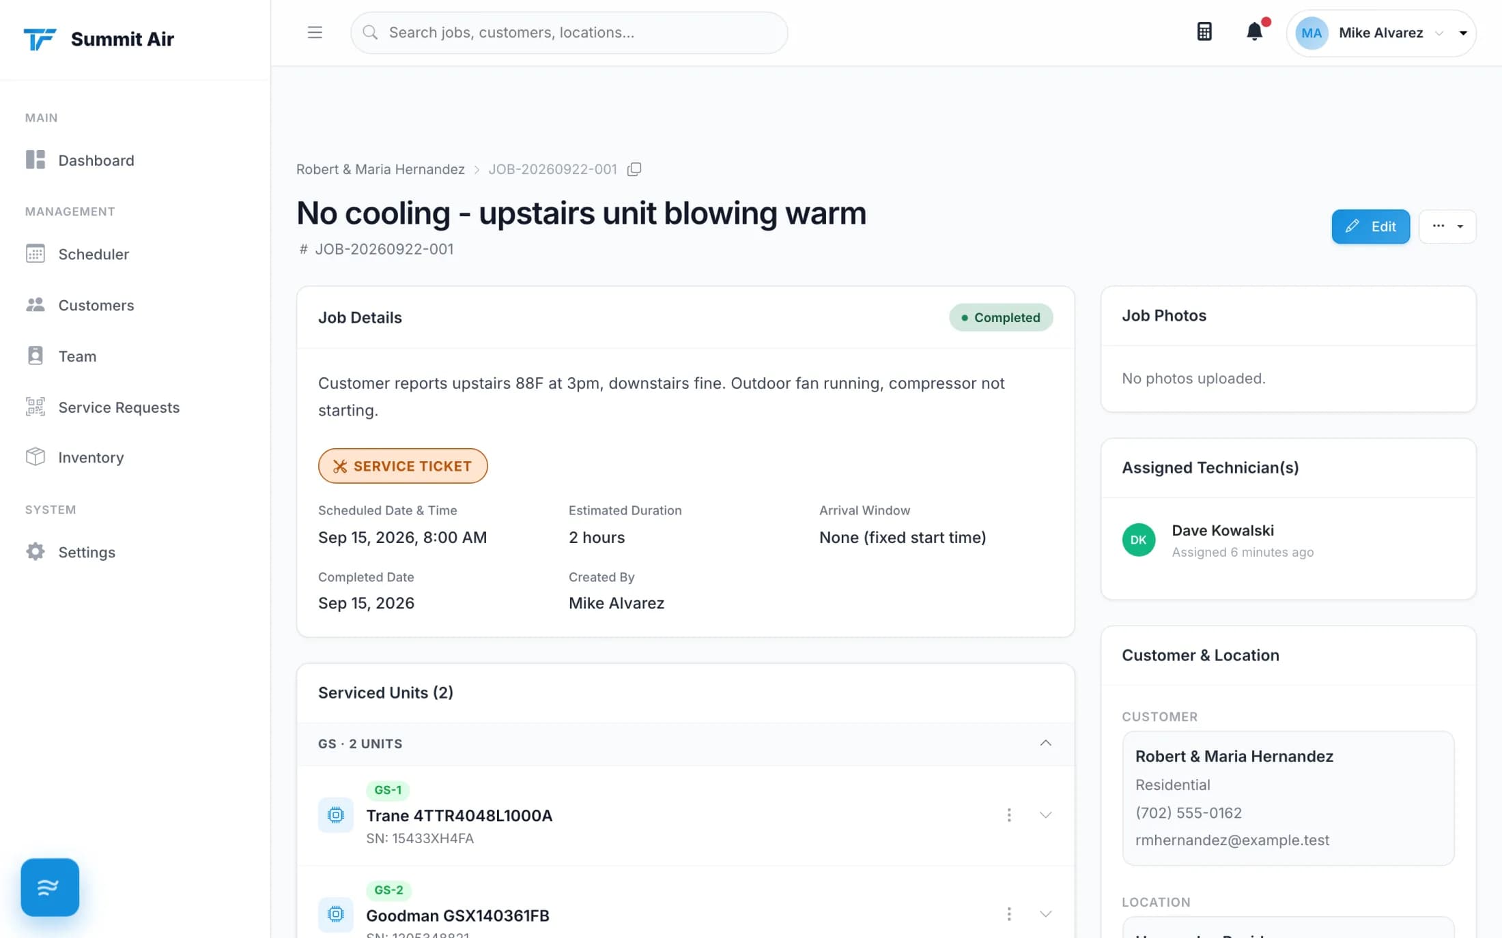This screenshot has height=938, width=1502.
Task: Click the Goodman unit chip icon
Action: (x=336, y=914)
